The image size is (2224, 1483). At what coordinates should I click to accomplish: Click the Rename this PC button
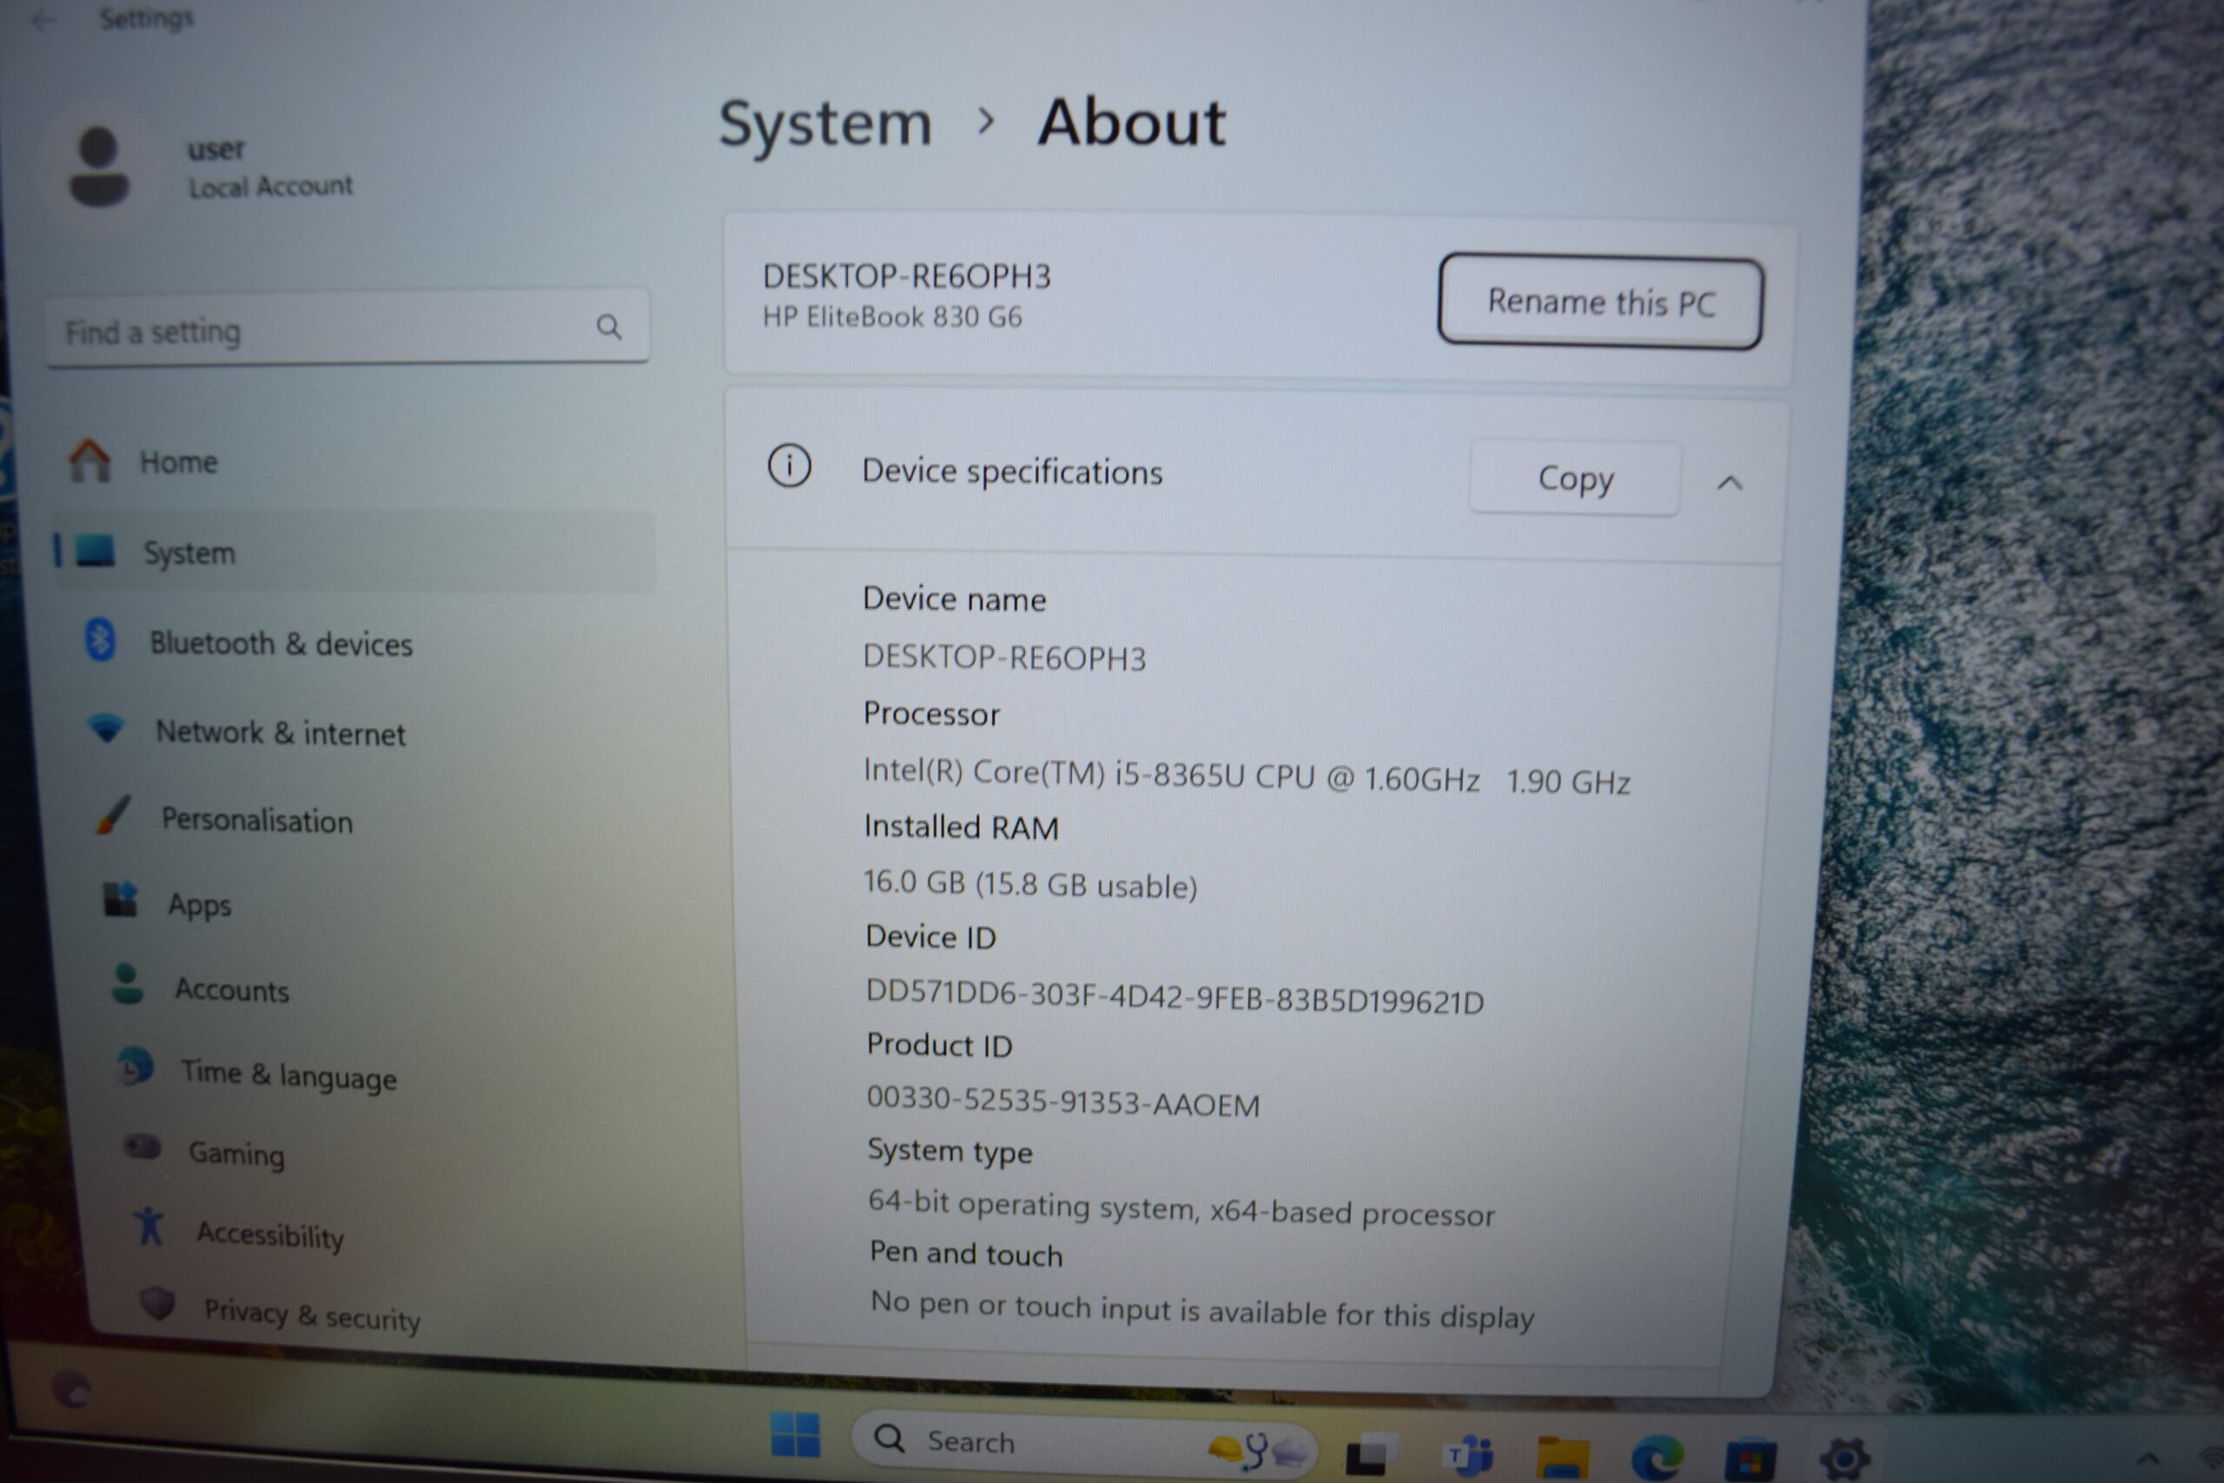(x=1600, y=301)
